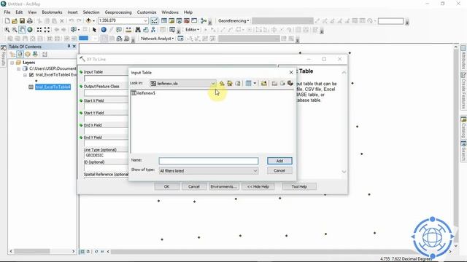The width and height of the screenshot is (467, 262).
Task: Click the Full Extent globe icon
Action: click(30, 30)
